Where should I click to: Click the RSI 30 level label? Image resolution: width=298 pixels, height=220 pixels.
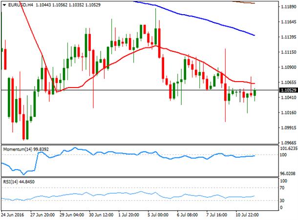point(282,200)
